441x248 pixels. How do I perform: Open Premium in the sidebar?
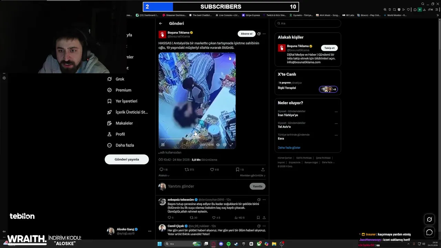[x=119, y=90]
